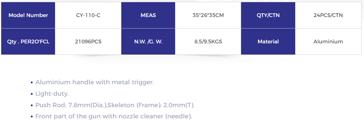This screenshot has height=123, width=364.
Task: Click the Aluminium handle with metal trigger text
Action: [x=95, y=82]
